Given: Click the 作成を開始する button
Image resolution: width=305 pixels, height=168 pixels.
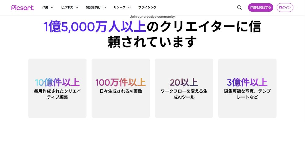Looking at the screenshot, I should 260,7.
